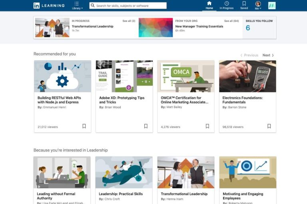The height and width of the screenshot is (204, 307).
Task: Open Motivating and Engaging Employees thumbnail
Action: click(248, 173)
